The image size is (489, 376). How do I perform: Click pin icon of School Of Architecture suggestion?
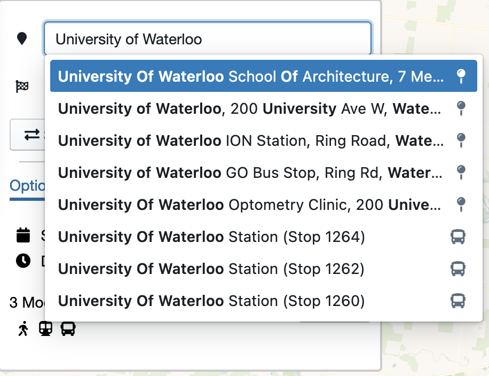(x=462, y=76)
